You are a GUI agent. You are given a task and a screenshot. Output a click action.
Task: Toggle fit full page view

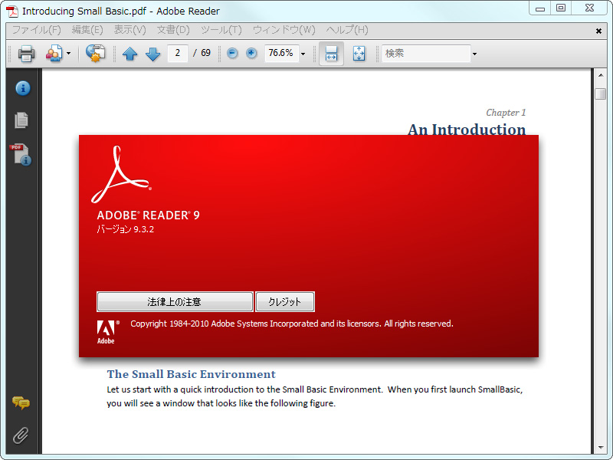pyautogui.click(x=358, y=54)
